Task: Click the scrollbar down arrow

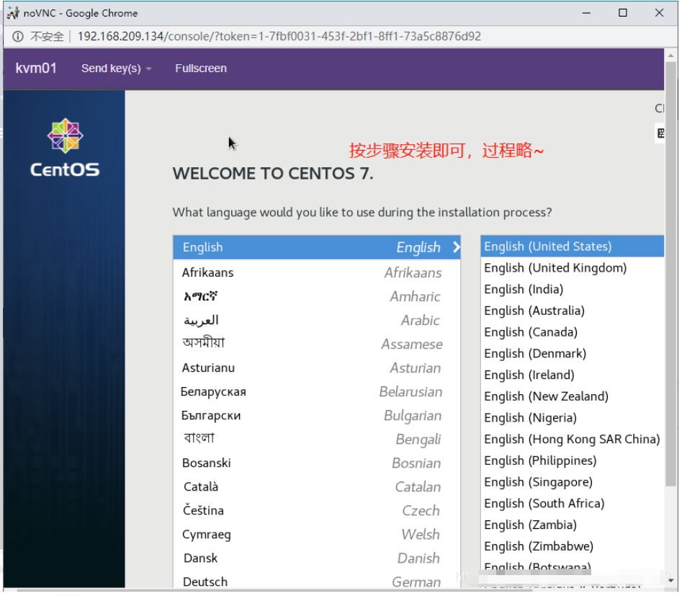Action: click(670, 580)
